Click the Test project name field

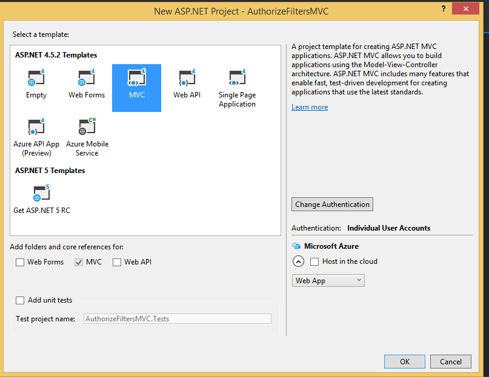[x=178, y=319]
